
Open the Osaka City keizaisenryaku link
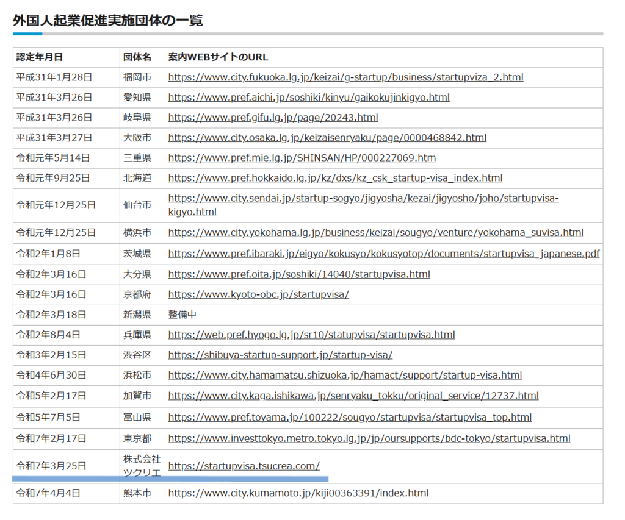click(327, 138)
